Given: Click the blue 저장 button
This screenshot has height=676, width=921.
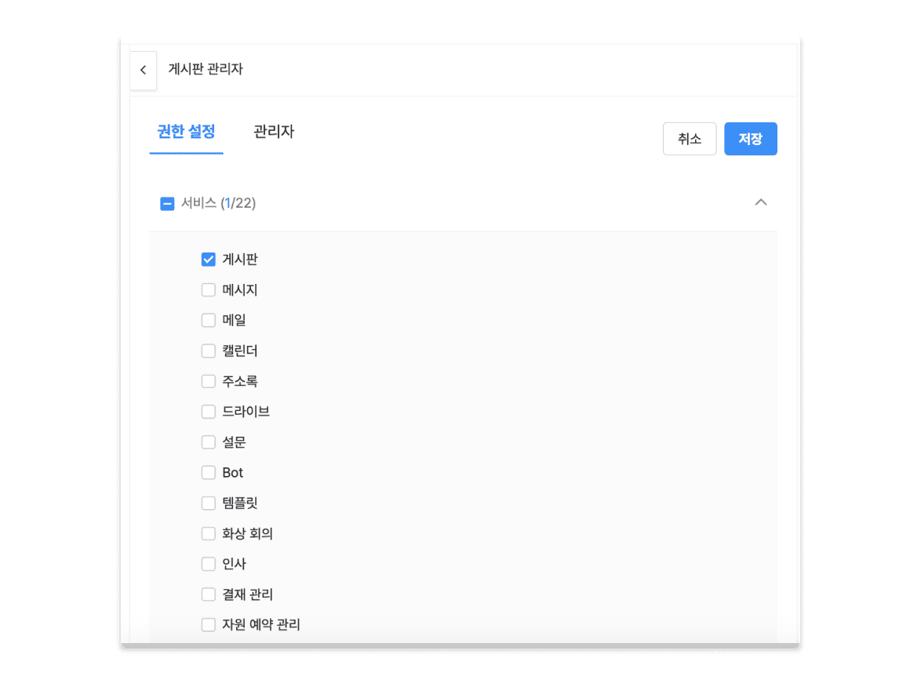Looking at the screenshot, I should coord(750,139).
